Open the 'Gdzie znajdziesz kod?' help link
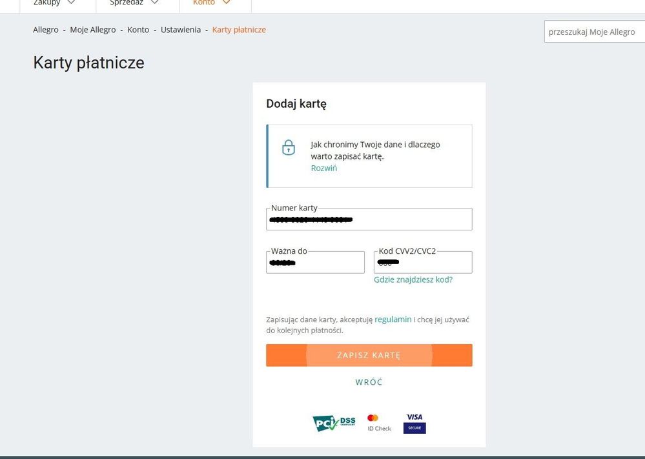The width and height of the screenshot is (645, 459). pos(413,280)
